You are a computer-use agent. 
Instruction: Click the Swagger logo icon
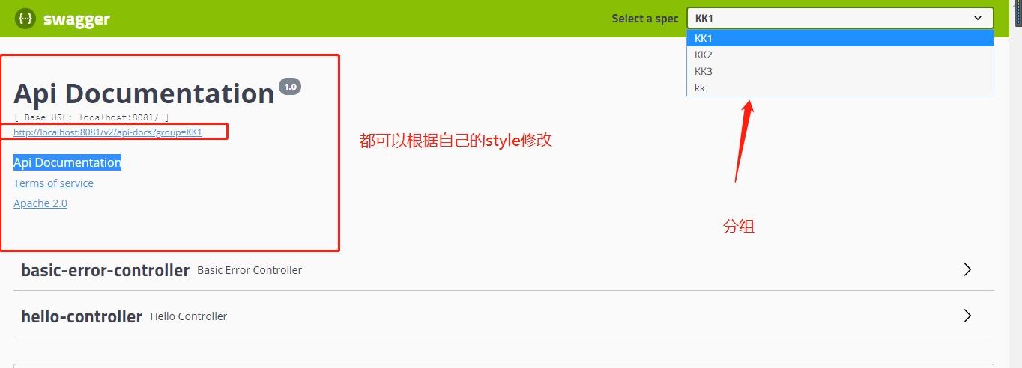(25, 19)
